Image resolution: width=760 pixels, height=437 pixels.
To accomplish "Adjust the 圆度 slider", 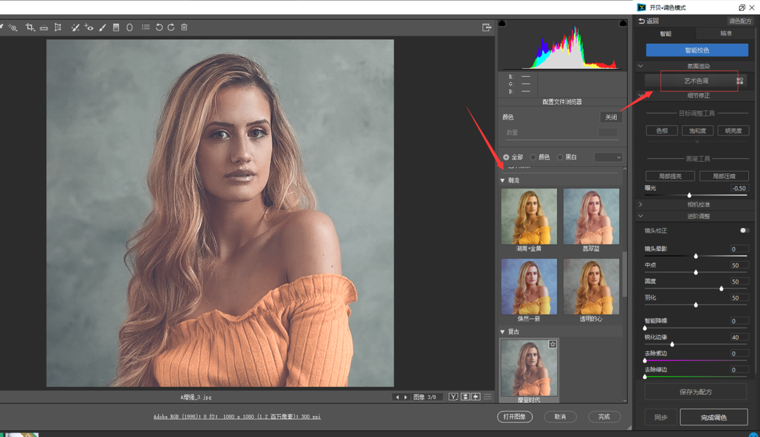I will tap(721, 288).
